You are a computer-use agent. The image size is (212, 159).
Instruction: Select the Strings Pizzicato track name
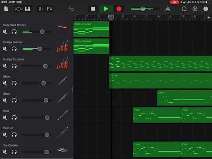(x=14, y=59)
